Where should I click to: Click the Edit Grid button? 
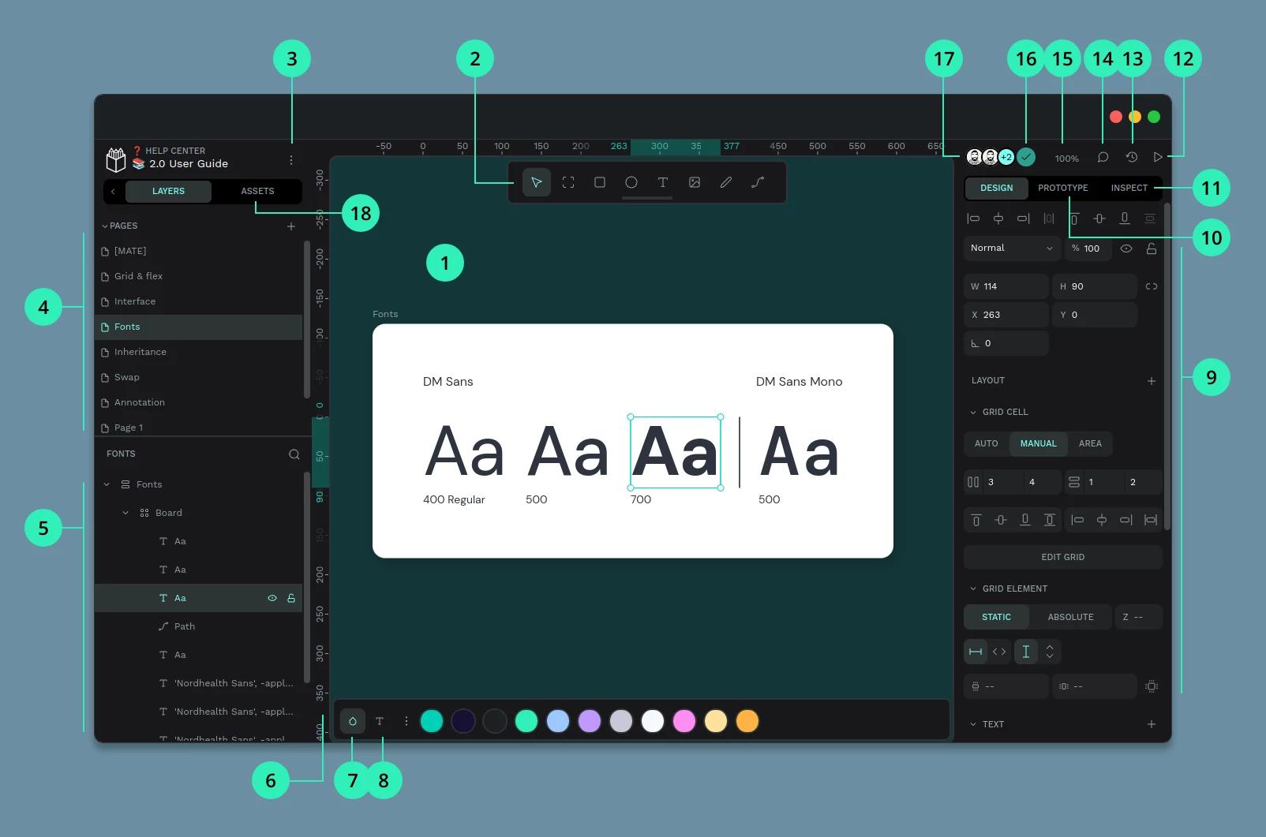point(1062,557)
